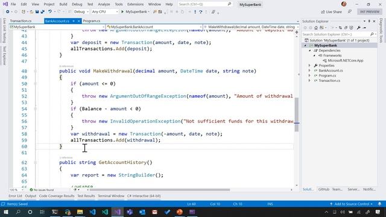Toggle auto-hide pin of Solution Explorer
This screenshot has width=386, height=217.
(x=369, y=21)
